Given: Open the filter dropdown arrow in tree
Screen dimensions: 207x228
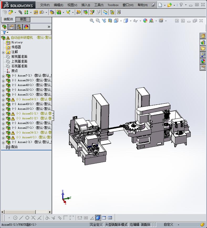Looking at the screenshot, I should pyautogui.click(x=8, y=32).
